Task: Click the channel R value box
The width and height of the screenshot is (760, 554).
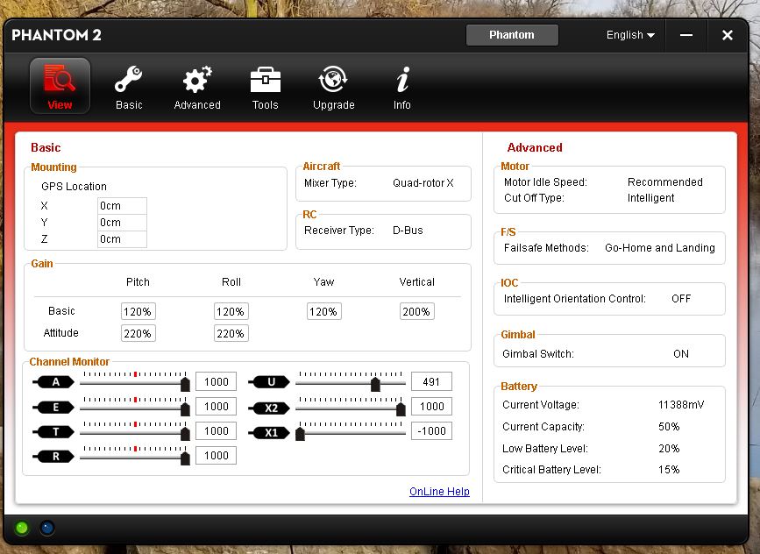Action: pos(217,456)
